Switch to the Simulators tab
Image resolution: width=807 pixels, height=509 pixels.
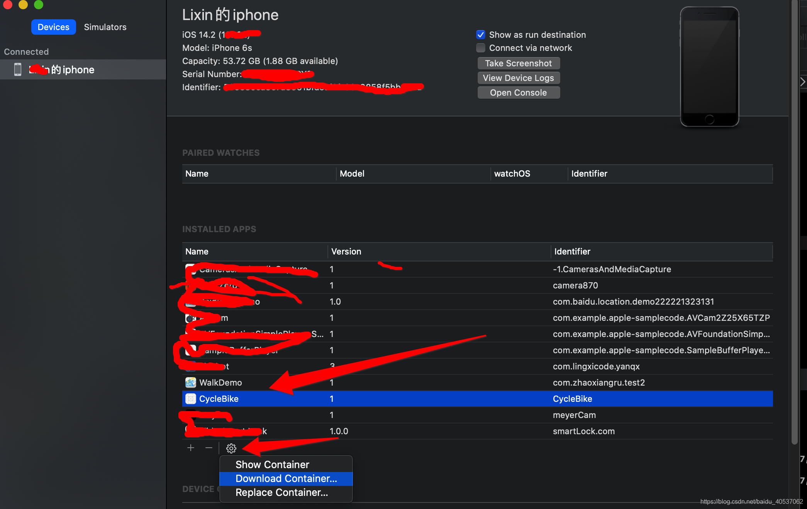pyautogui.click(x=105, y=27)
